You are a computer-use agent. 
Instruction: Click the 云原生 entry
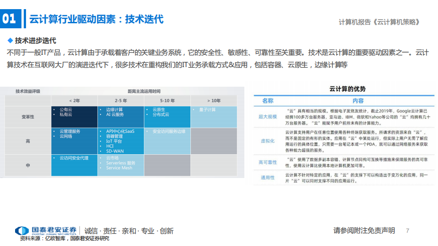coord(158,110)
